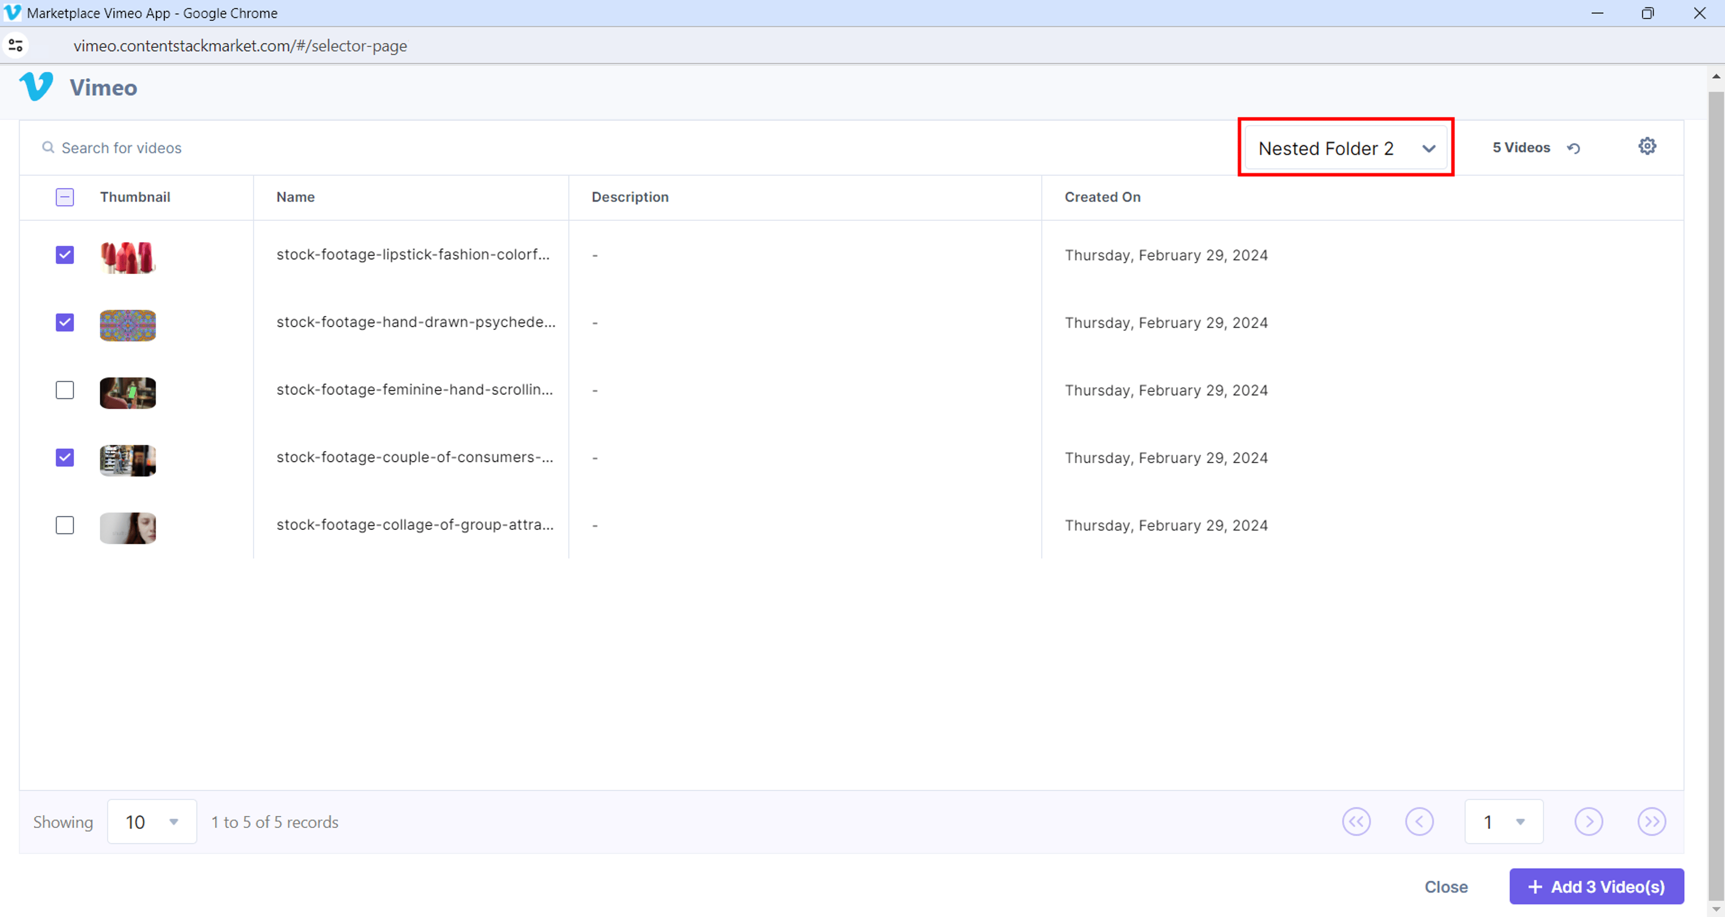Click the search magnifier icon
Screen dimensions: 1725x917
[48, 147]
